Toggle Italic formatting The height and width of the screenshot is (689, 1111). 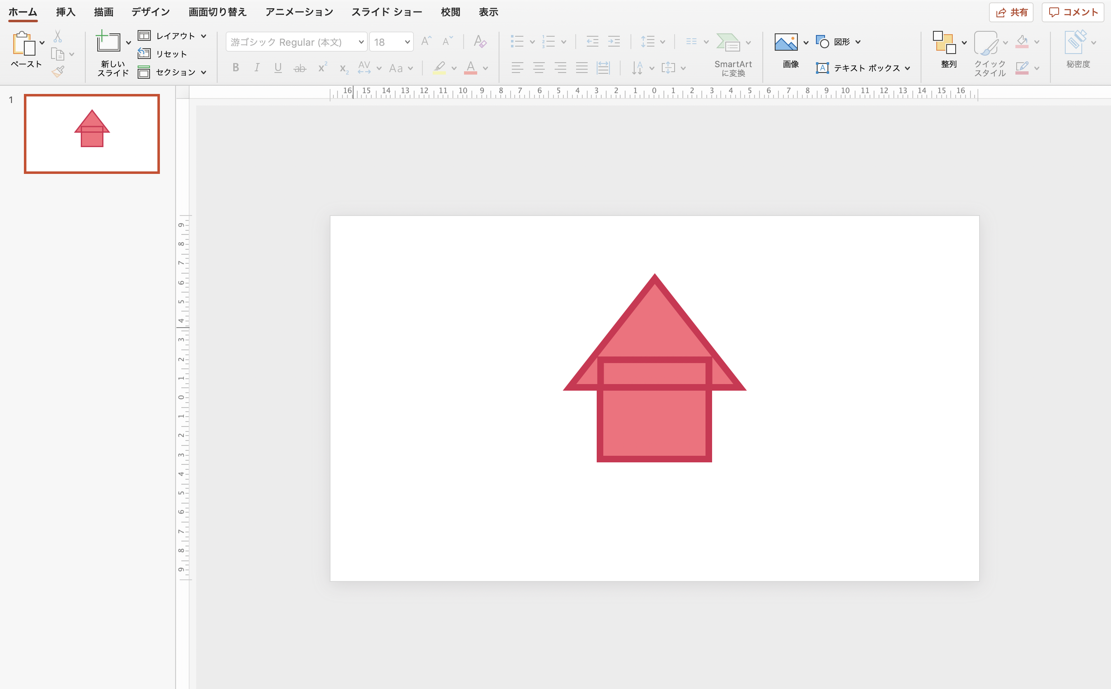point(257,68)
